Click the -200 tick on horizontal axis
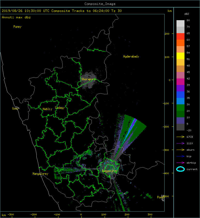Viewport: 200px width, 218px height. click(x=34, y=215)
